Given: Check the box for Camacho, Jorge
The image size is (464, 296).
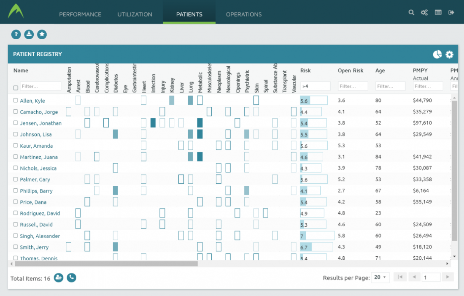Looking at the screenshot, I should [15, 112].
